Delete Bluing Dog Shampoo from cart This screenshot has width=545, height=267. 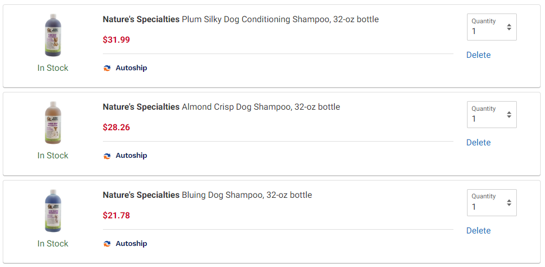pos(478,231)
